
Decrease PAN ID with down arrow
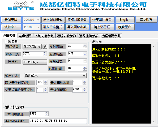44,55
